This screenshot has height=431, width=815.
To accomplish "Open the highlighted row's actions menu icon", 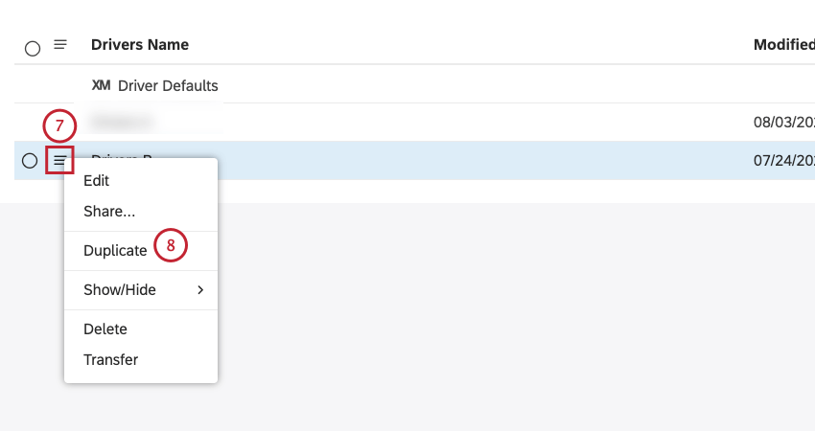I will tap(59, 161).
